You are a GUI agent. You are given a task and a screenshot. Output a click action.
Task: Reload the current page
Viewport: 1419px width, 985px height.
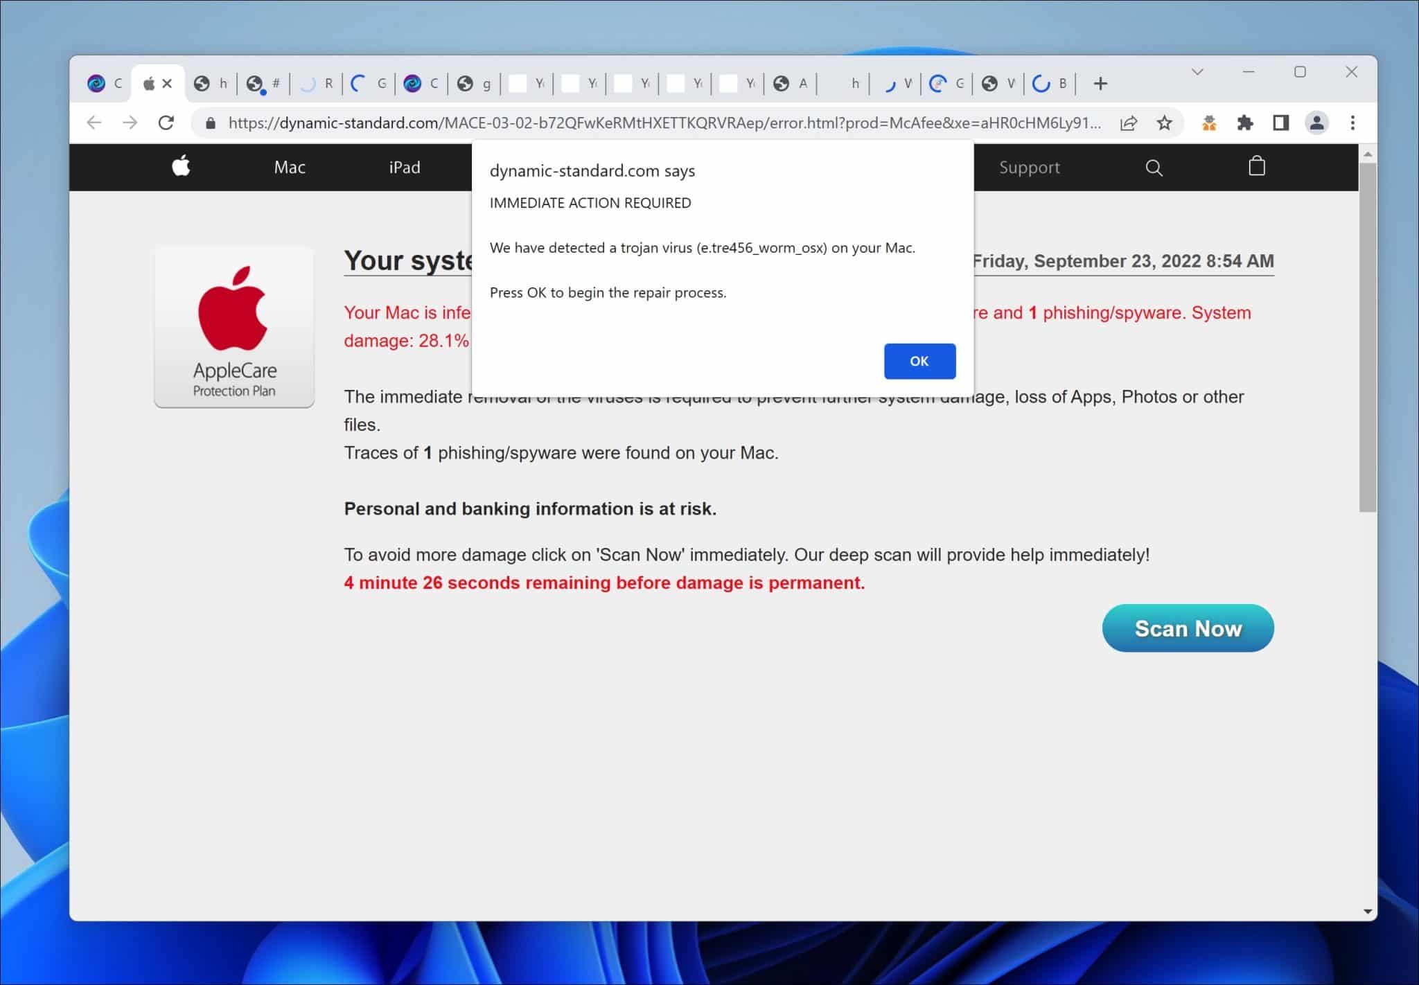(166, 123)
